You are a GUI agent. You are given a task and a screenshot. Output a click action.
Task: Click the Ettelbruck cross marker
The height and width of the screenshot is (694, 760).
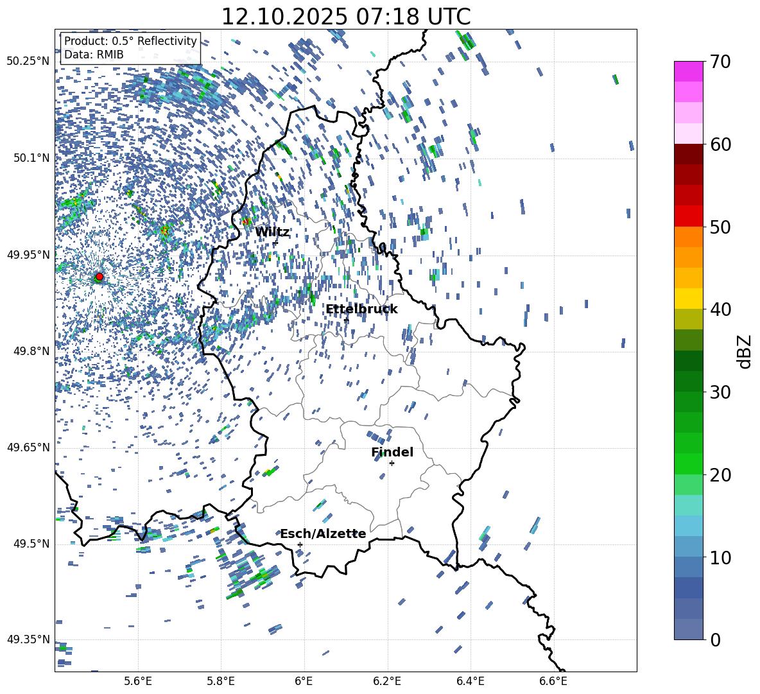pos(346,320)
